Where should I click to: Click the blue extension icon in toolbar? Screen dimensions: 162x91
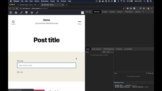click(x=131, y=8)
